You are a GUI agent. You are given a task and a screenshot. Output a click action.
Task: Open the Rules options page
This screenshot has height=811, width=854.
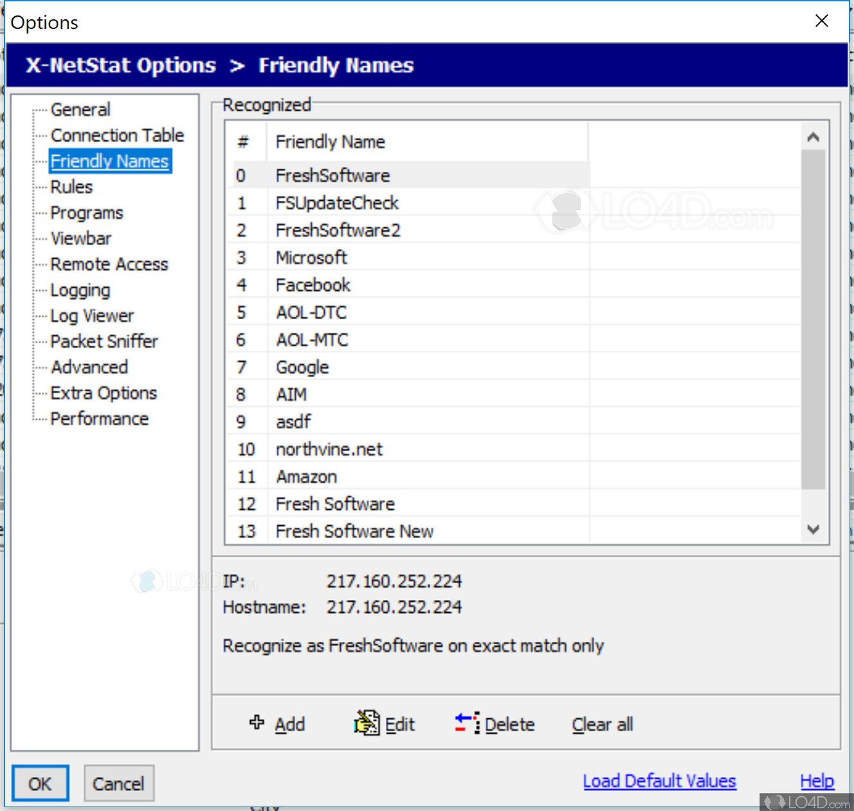(71, 187)
